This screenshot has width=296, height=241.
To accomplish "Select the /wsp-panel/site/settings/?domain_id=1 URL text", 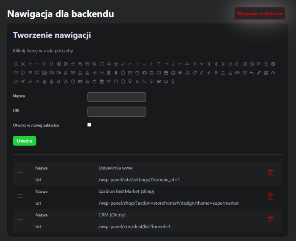I will coord(139,180).
